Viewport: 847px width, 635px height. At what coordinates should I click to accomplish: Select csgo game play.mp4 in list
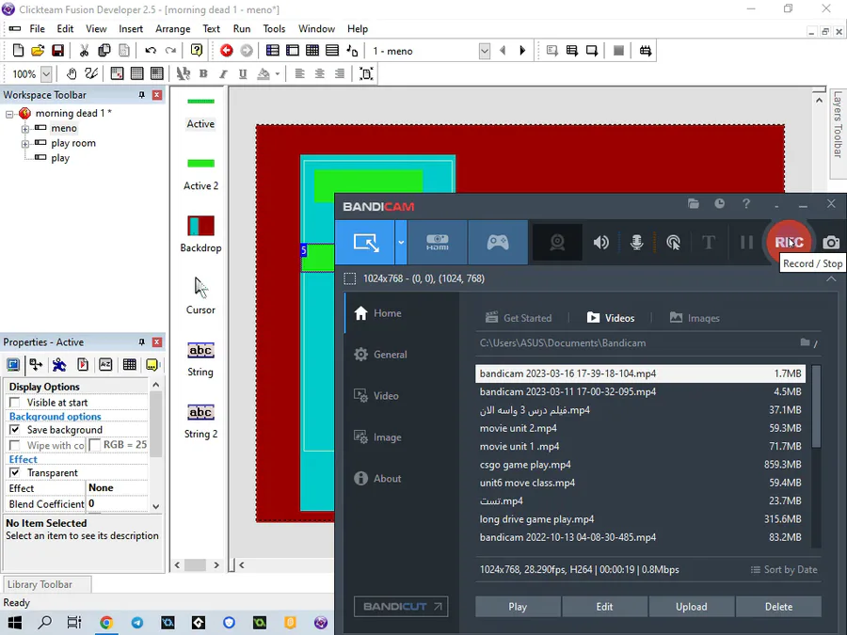pos(640,465)
